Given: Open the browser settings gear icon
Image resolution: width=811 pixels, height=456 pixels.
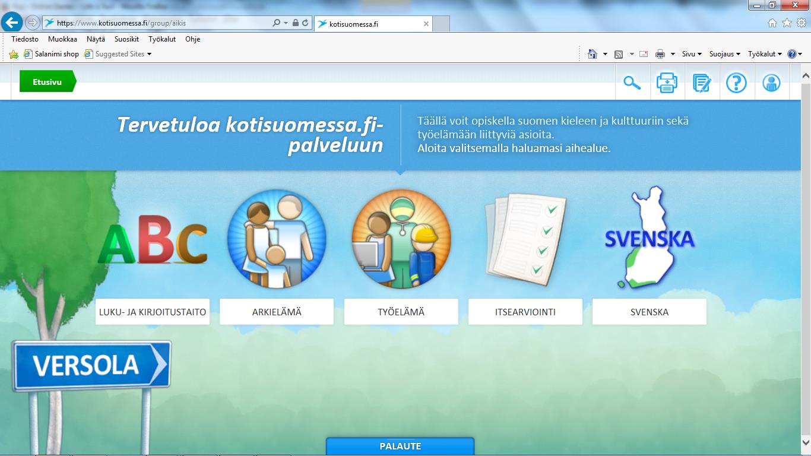Looking at the screenshot, I should click(x=802, y=23).
